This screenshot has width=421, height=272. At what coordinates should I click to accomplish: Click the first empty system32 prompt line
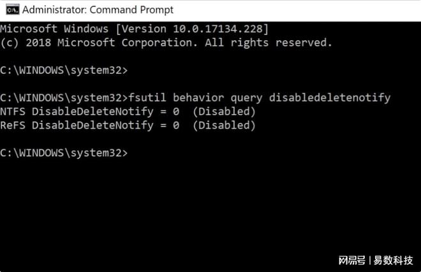(x=64, y=70)
